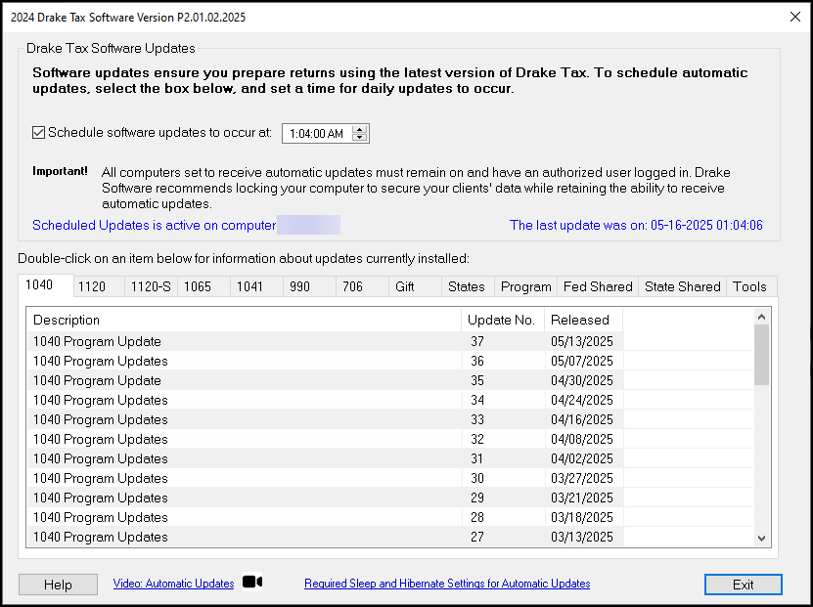The image size is (813, 607).
Task: Open Required Sleep and Hibernate Settings link
Action: 447,584
